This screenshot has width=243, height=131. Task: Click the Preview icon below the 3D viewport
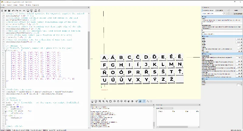point(92,101)
